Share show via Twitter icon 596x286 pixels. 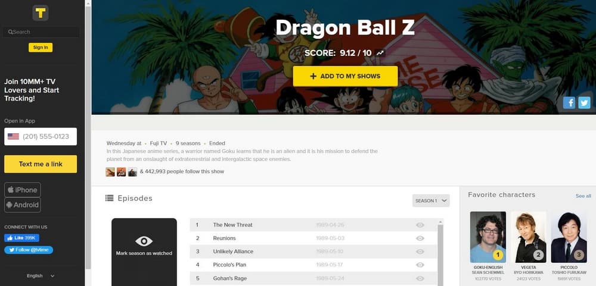(x=584, y=102)
